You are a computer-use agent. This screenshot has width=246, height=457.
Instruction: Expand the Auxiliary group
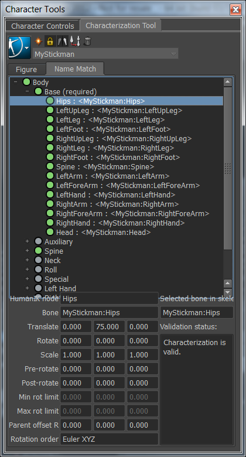click(x=27, y=241)
